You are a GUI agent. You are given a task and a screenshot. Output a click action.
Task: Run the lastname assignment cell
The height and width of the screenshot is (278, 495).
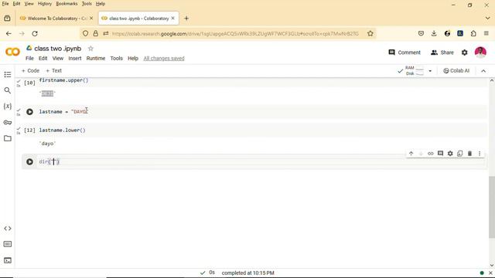29,112
